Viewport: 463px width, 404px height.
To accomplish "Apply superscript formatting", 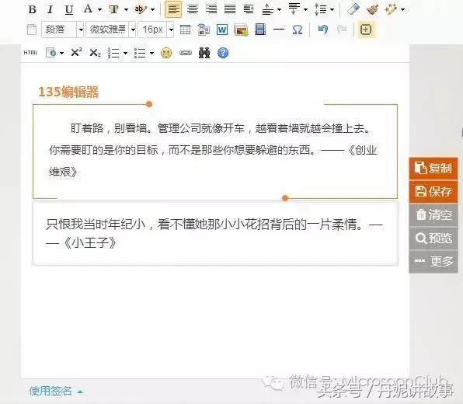I will [76, 52].
